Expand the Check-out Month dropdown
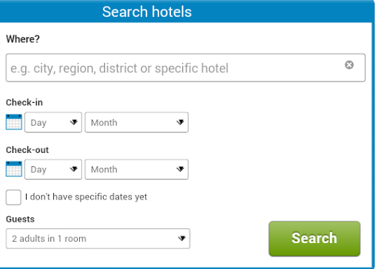Image resolution: width=379 pixels, height=269 pixels. point(137,169)
